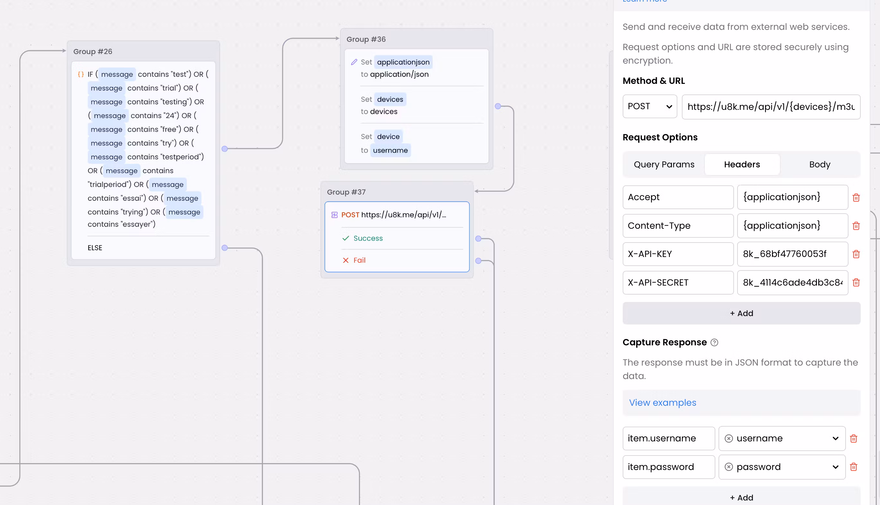
Task: Expand the username variable dropdown
Action: tap(835, 439)
